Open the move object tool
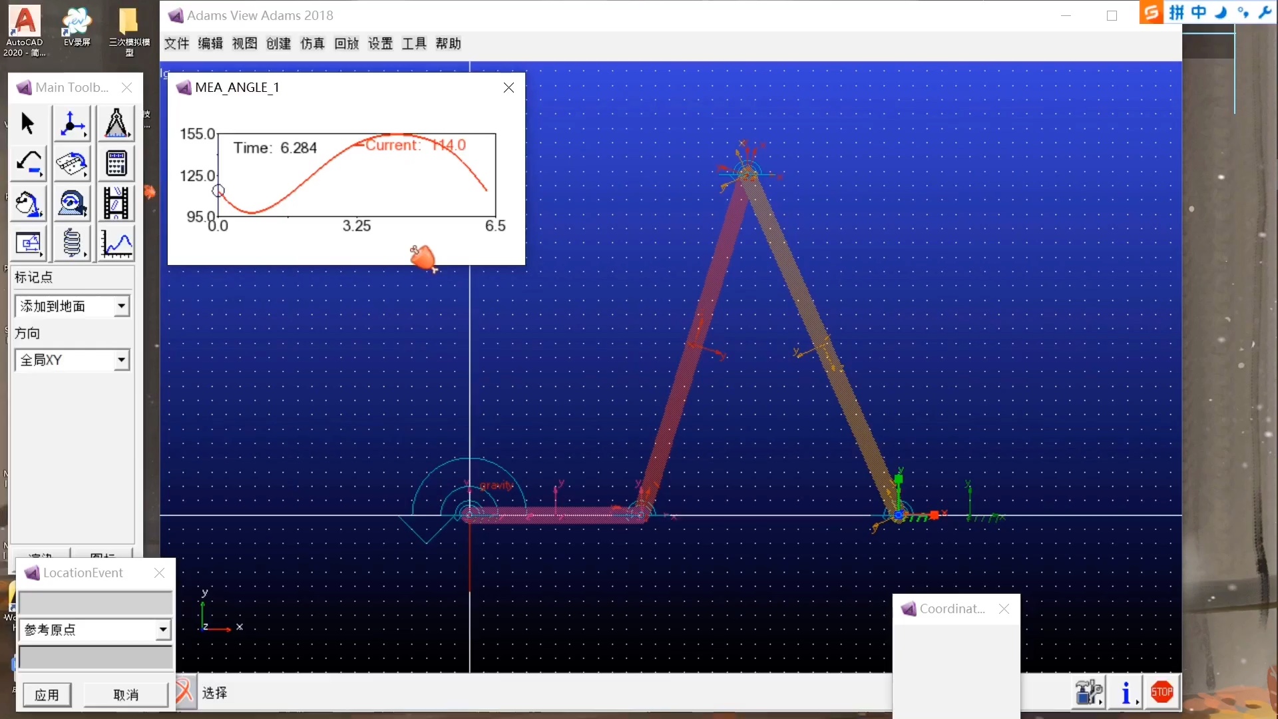The image size is (1278, 719). (x=28, y=244)
